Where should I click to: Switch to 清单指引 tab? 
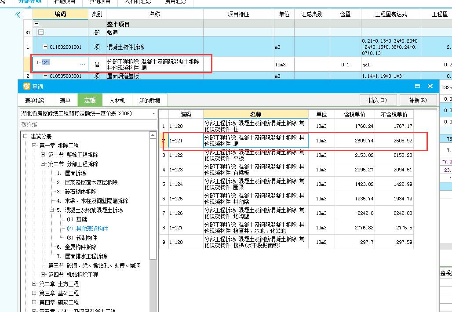tap(35, 101)
